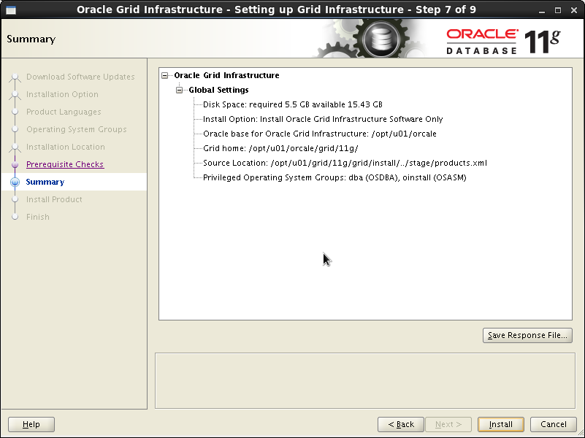The height and width of the screenshot is (438, 585).
Task: Select Privileged Operating System Groups row
Action: pyautogui.click(x=334, y=177)
